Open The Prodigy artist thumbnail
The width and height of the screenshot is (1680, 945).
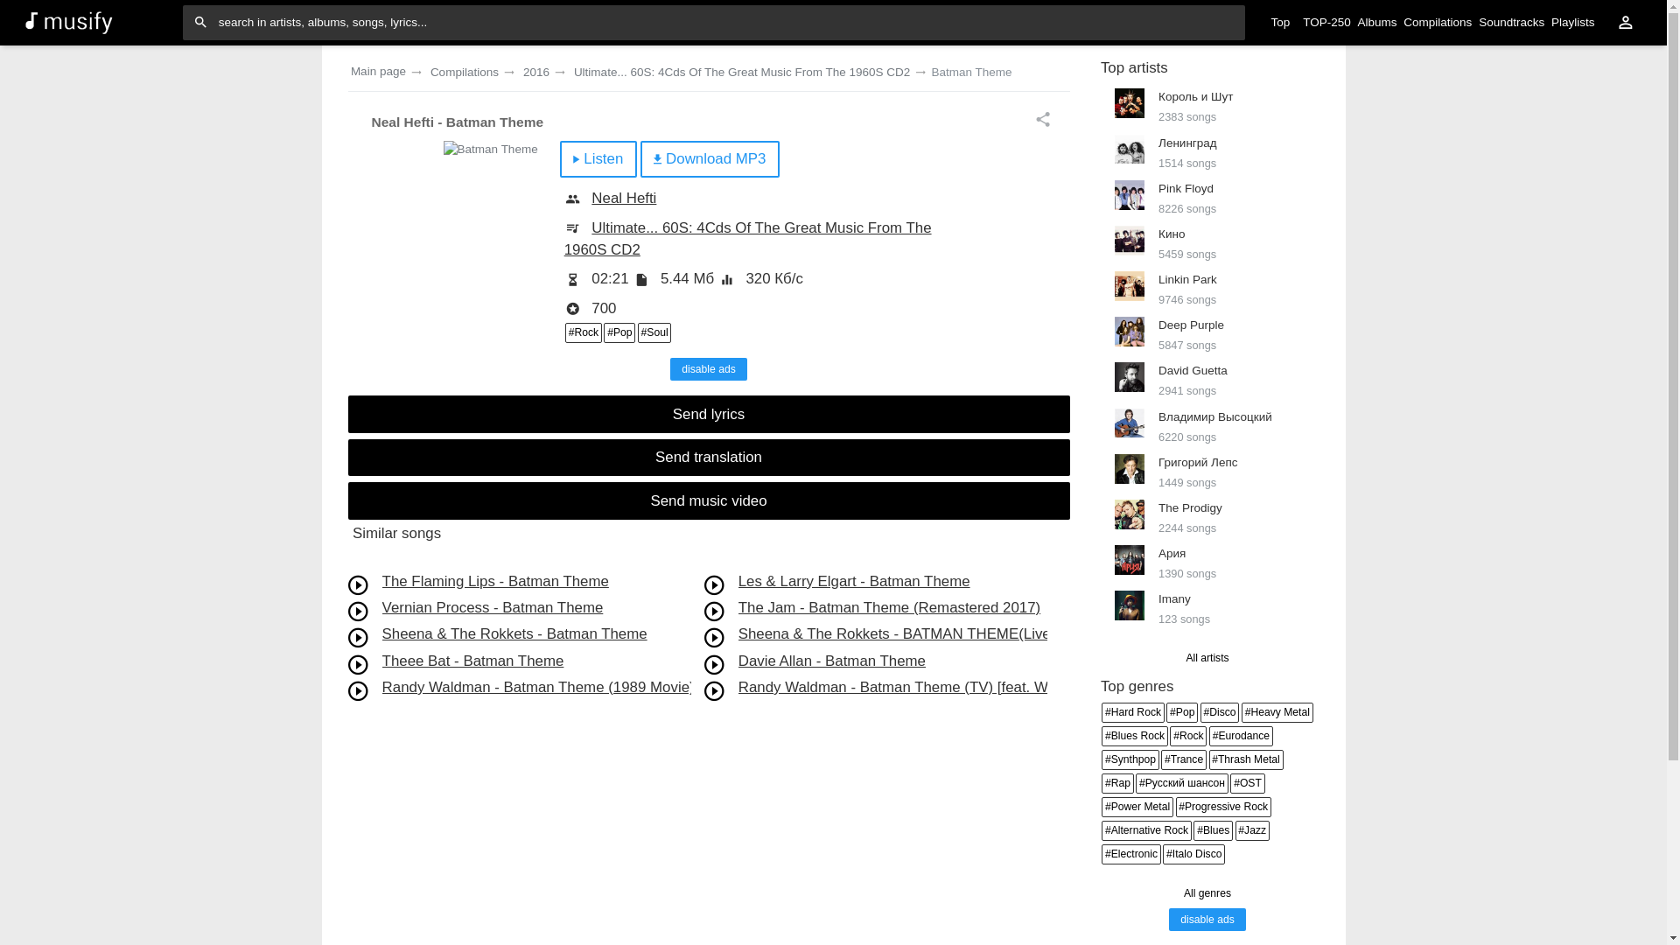coord(1129,514)
